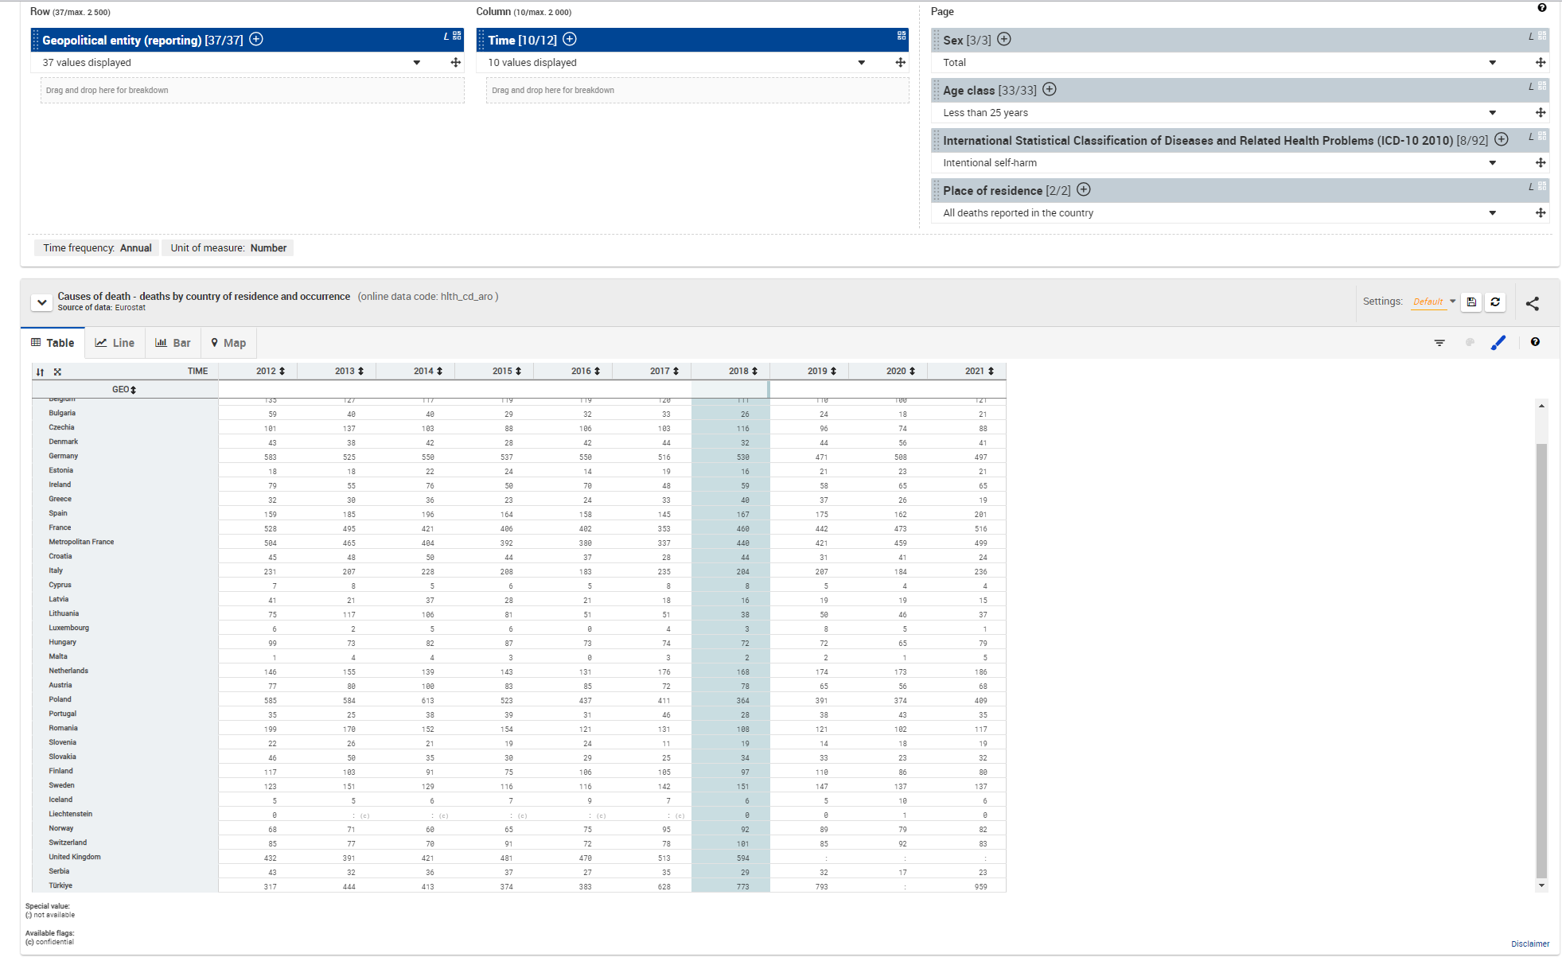This screenshot has width=1562, height=965.
Task: Click the swap rows and columns icon
Action: (x=41, y=372)
